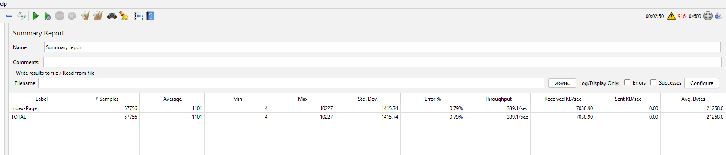726x155 pixels.
Task: Click 339.1/sec throughput in the Index-Page row
Action: pos(517,108)
